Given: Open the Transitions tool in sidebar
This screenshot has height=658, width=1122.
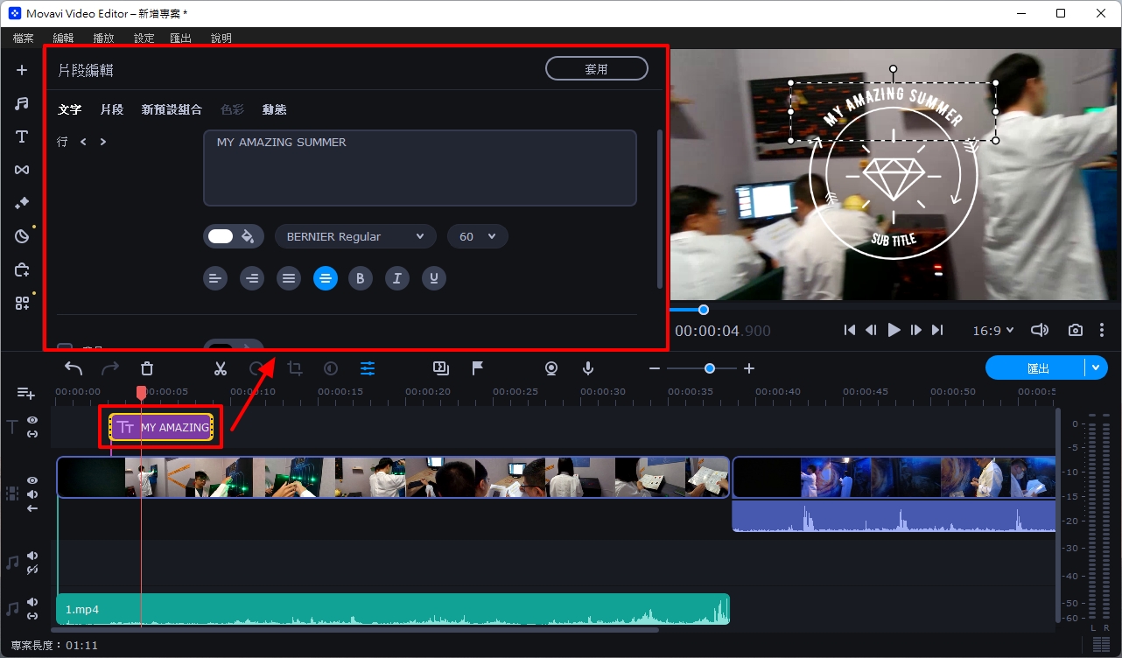Looking at the screenshot, I should [x=22, y=170].
